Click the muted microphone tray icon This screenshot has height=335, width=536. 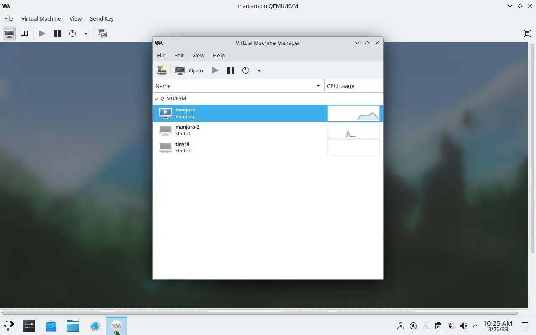pyautogui.click(x=451, y=326)
